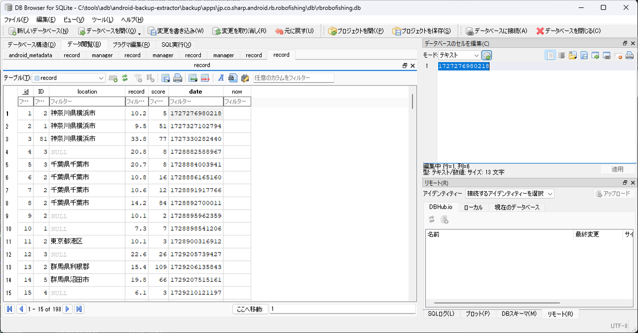Viewport: 638px width, 333px height.
Task: Click the auto-format gear icon in cell editor
Action: click(x=486, y=55)
